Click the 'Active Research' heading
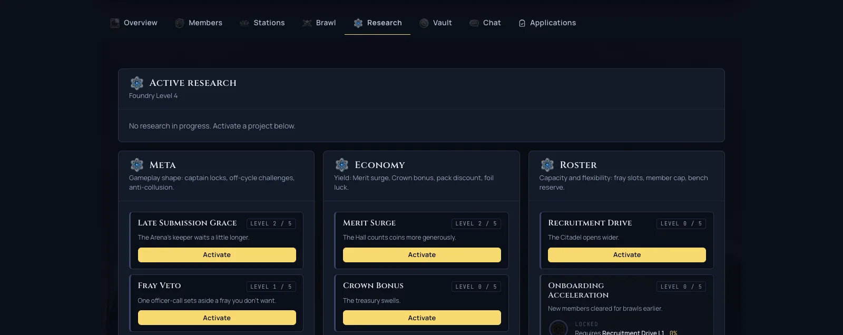The width and height of the screenshot is (843, 335). [x=193, y=83]
